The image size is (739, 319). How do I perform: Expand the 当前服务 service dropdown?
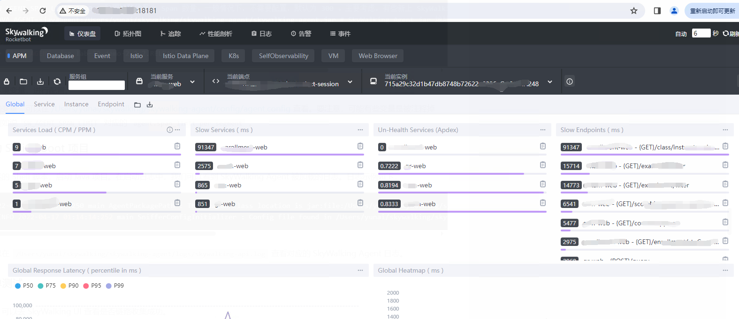point(192,82)
